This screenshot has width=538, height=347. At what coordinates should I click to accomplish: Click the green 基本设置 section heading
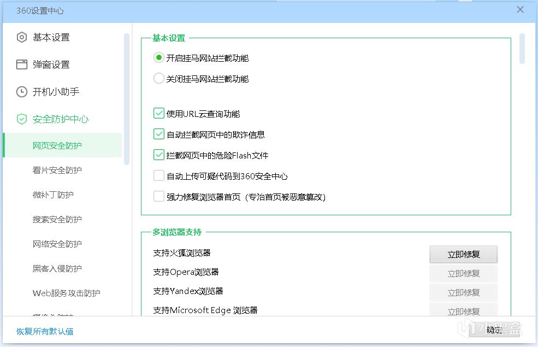(x=169, y=38)
